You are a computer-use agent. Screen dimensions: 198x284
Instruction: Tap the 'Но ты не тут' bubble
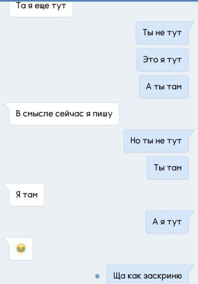156,141
